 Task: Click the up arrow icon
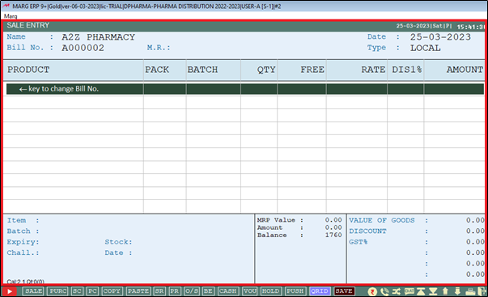[445, 291]
